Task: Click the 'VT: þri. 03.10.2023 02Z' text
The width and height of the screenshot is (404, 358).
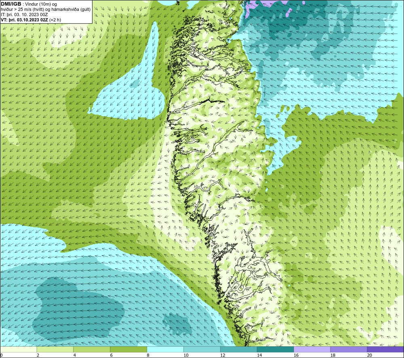Action: tap(25, 20)
